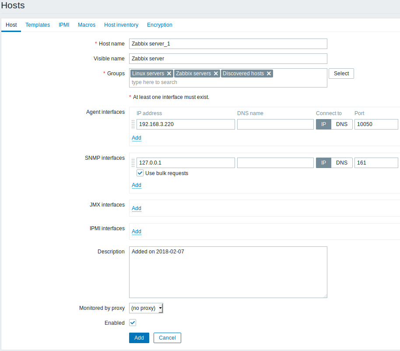Edit the Agent interface port 10050 field

tap(376, 124)
